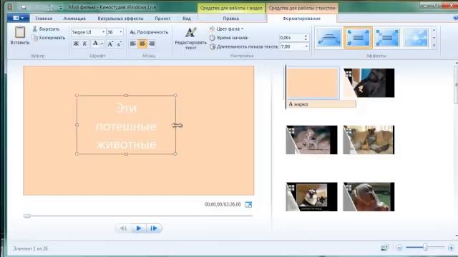Click the font color A icon
The width and height of the screenshot is (458, 257).
(x=95, y=44)
